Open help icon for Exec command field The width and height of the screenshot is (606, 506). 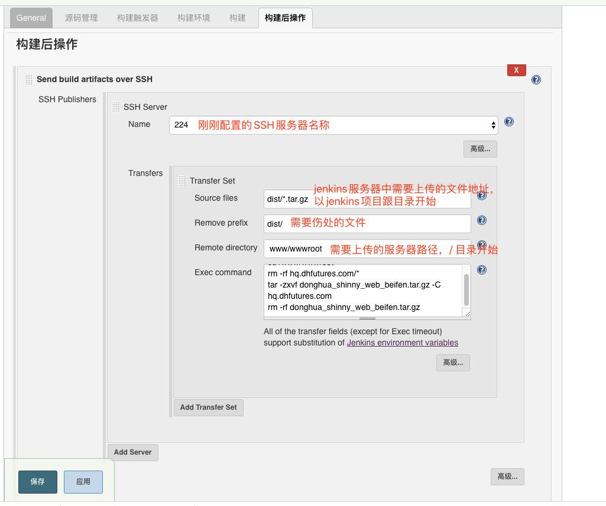tap(482, 270)
